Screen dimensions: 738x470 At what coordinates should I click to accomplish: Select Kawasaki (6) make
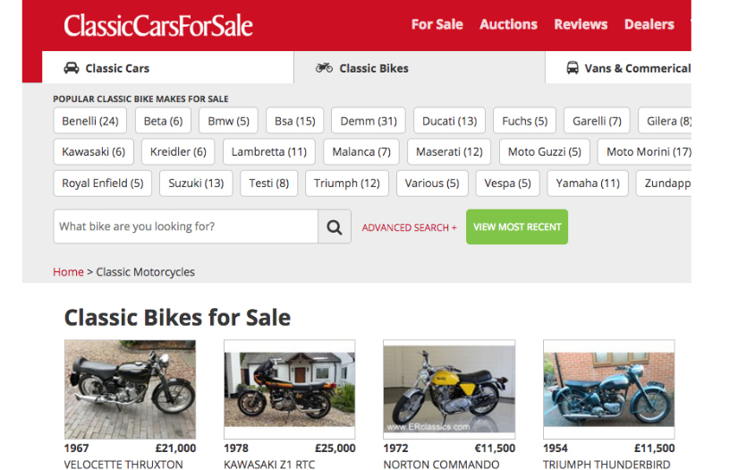coord(93,151)
